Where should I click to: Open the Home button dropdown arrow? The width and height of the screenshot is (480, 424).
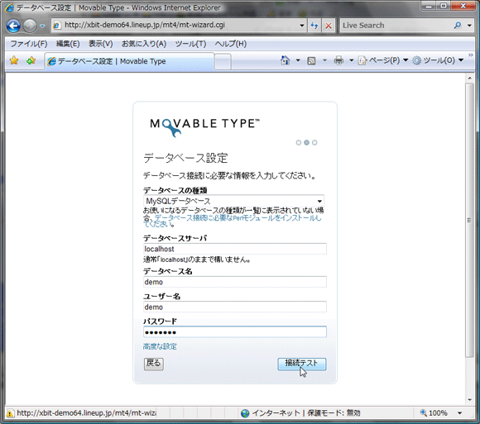[x=298, y=60]
